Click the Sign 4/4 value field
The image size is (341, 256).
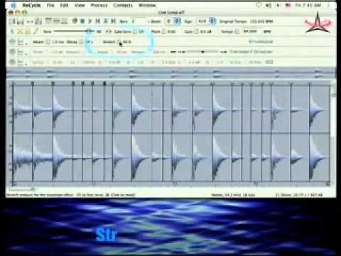[x=202, y=21]
